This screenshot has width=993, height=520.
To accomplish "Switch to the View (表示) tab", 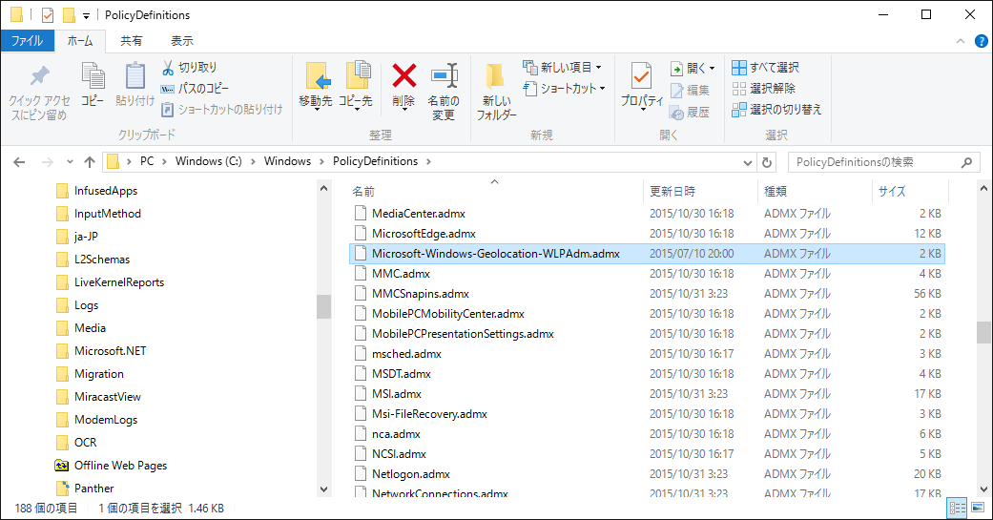I will tap(181, 41).
